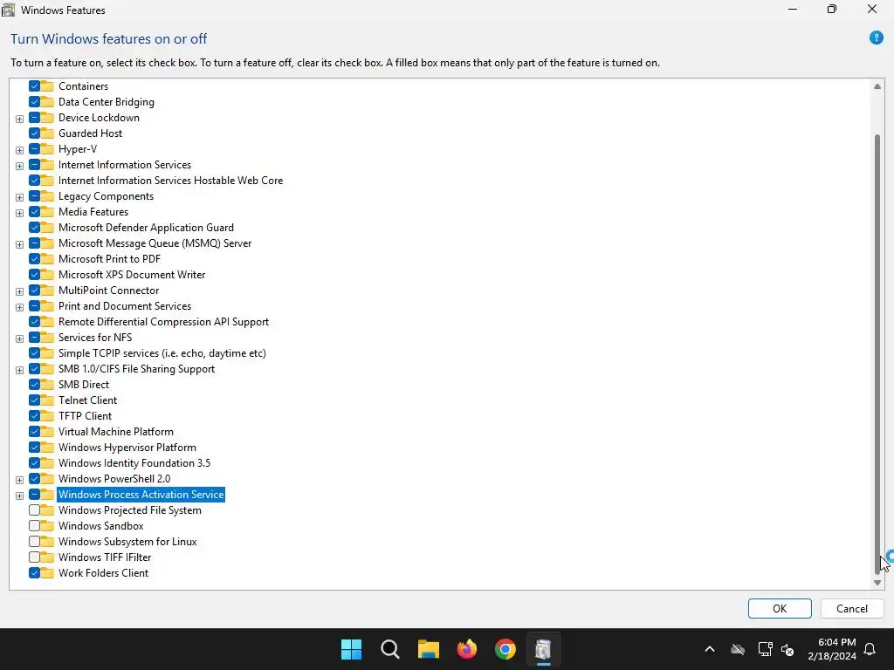Expand Media Features node
The height and width of the screenshot is (670, 894).
point(19,213)
